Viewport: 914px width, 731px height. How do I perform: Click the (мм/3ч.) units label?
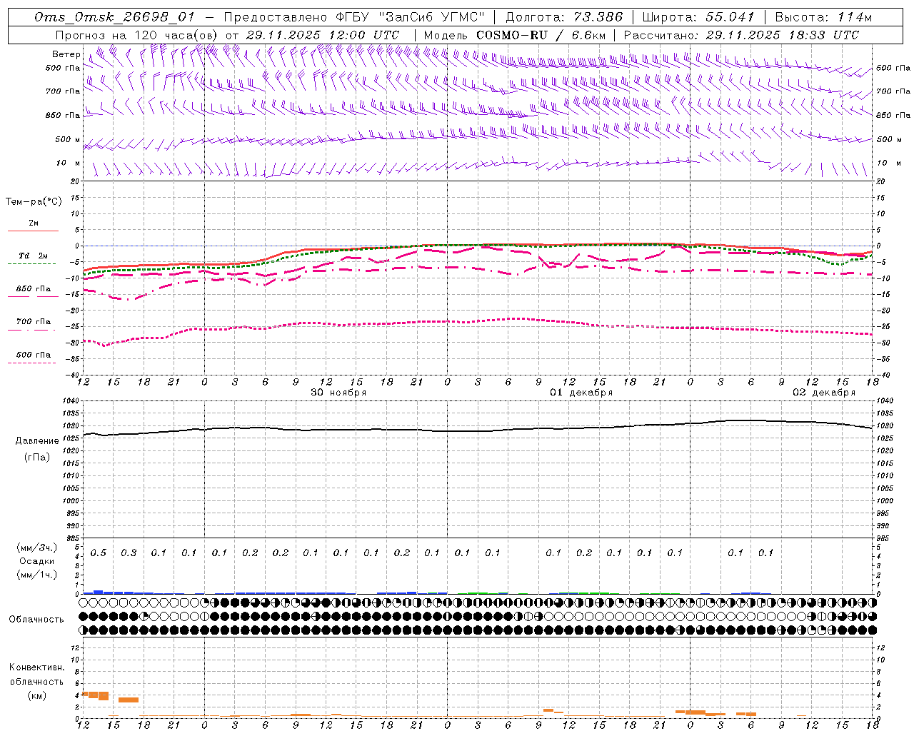37,548
